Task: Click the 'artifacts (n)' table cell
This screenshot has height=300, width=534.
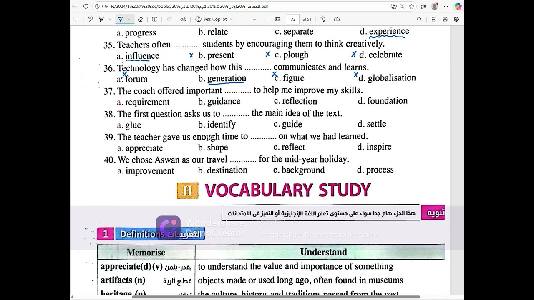Action: 123,280
